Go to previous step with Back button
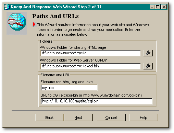 click(x=49, y=118)
